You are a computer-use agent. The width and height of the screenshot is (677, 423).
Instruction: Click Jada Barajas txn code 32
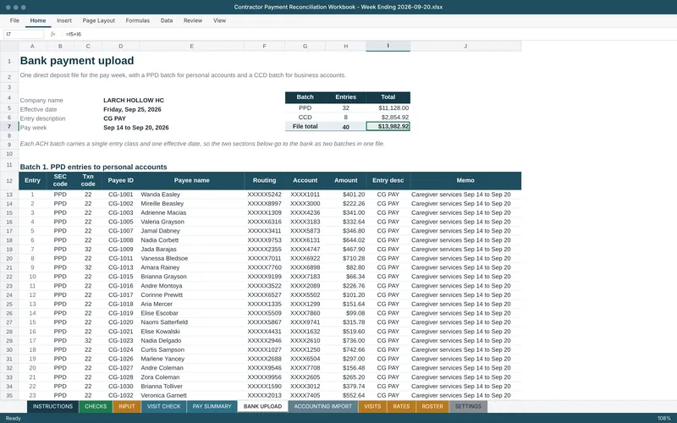click(88, 249)
